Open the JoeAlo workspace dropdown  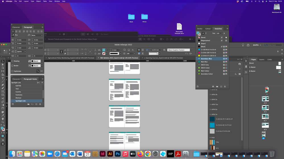click(257, 45)
